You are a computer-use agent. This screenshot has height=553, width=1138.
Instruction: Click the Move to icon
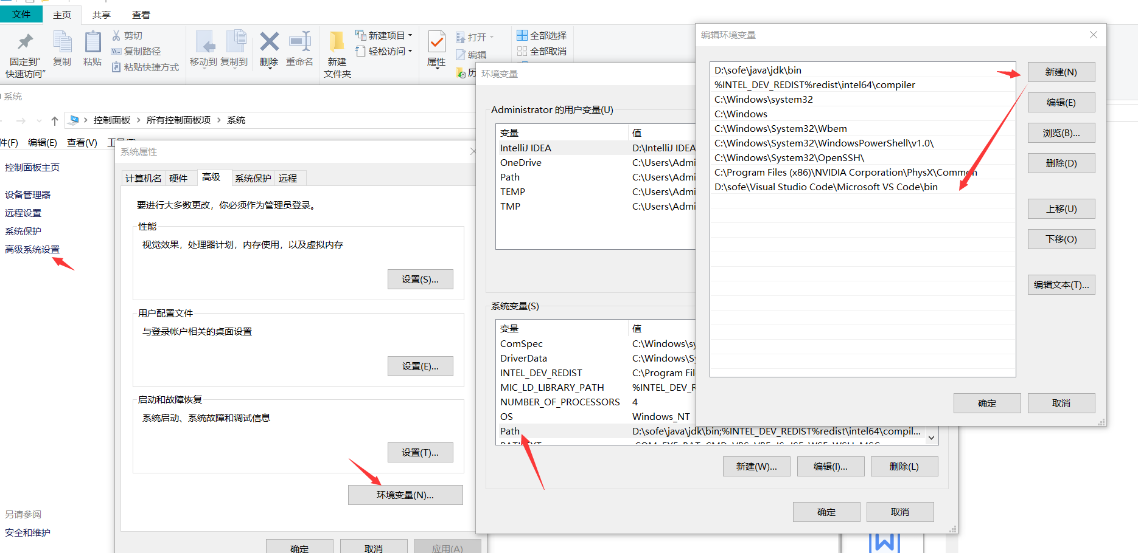click(204, 43)
